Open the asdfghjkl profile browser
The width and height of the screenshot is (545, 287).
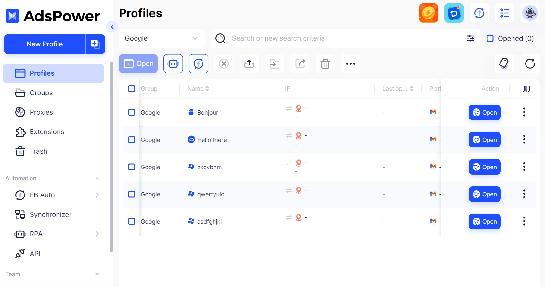(485, 221)
